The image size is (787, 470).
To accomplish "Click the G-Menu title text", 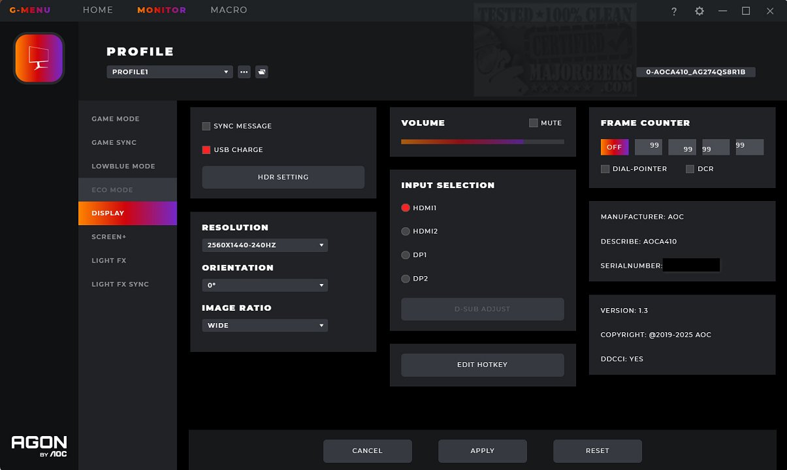I will (30, 10).
